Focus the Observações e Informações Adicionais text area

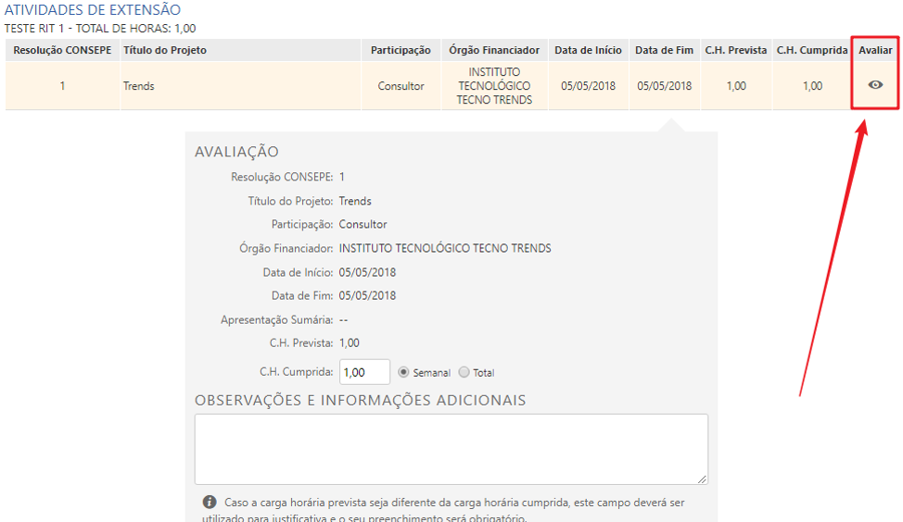451,448
